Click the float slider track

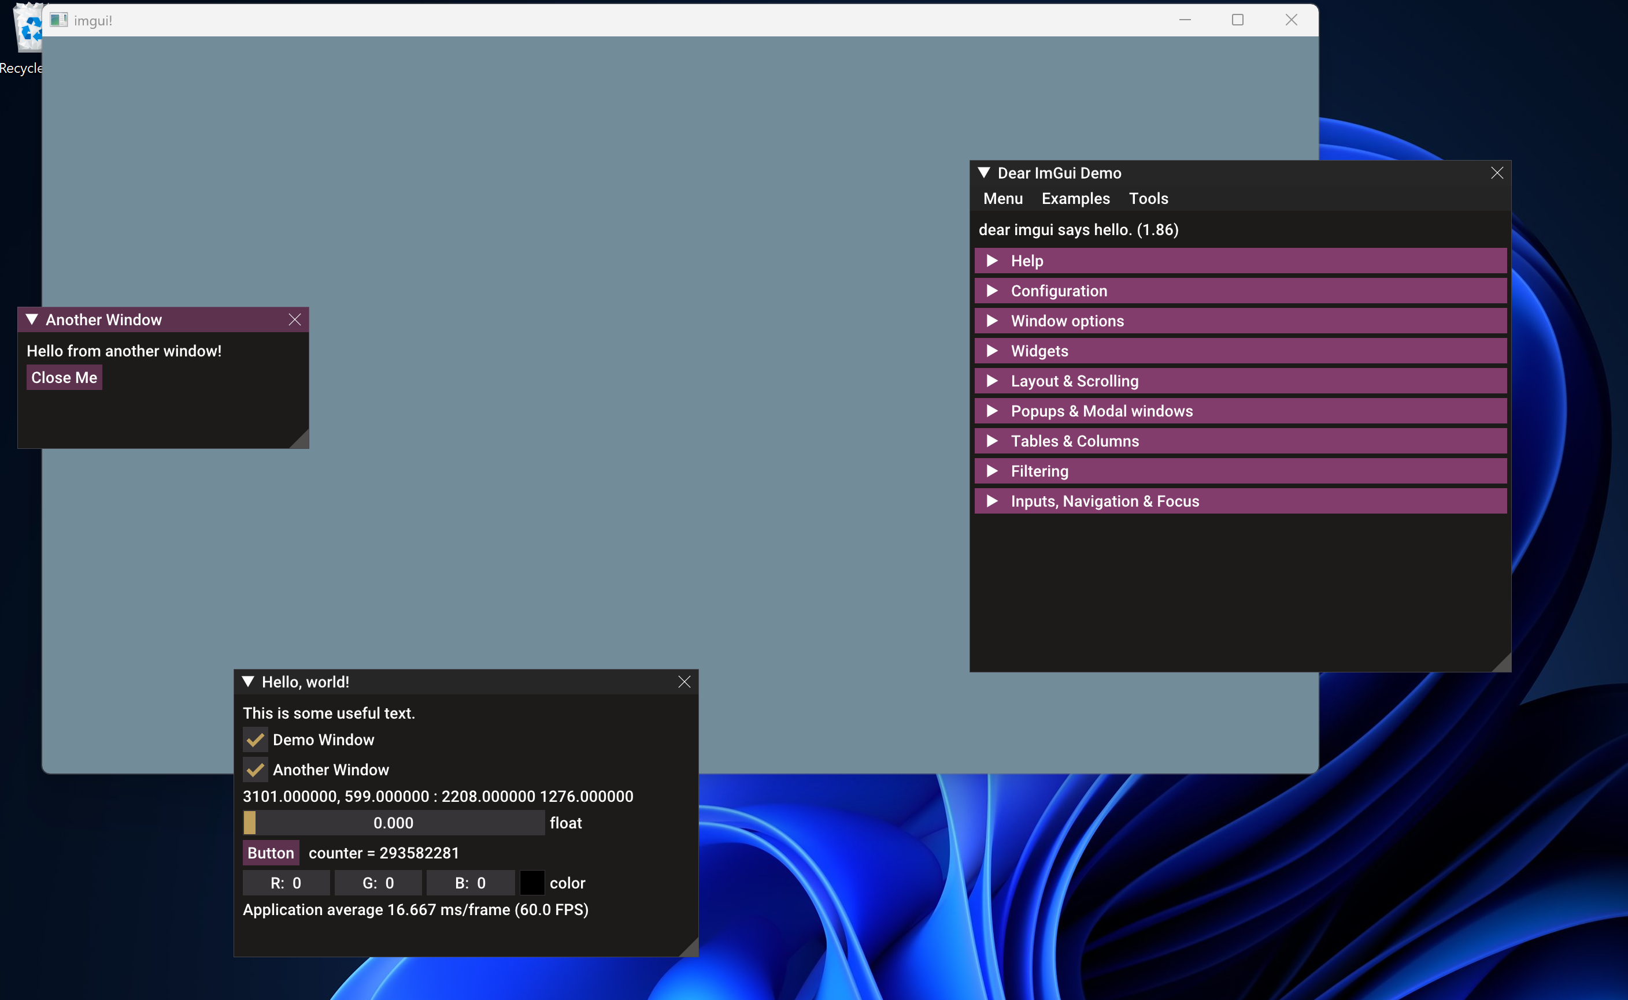(393, 823)
